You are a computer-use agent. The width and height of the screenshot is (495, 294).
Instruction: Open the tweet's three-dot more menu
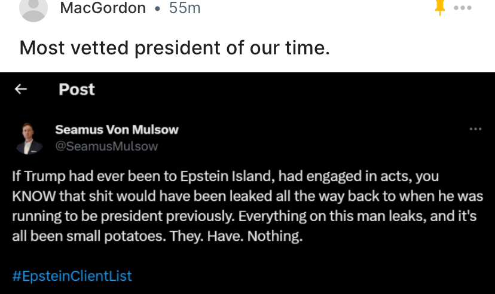coord(475,128)
